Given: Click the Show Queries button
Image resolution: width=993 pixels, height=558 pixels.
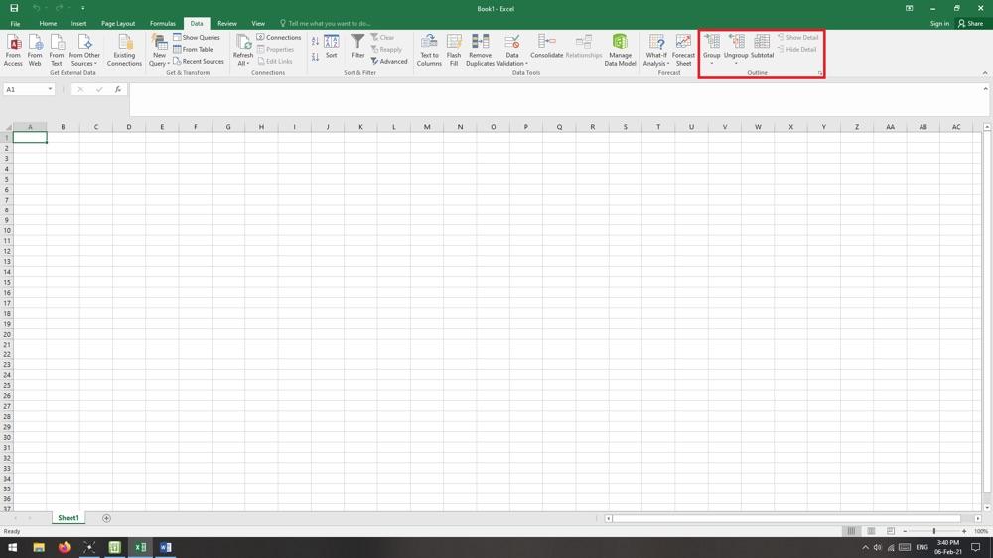Looking at the screenshot, I should [197, 37].
